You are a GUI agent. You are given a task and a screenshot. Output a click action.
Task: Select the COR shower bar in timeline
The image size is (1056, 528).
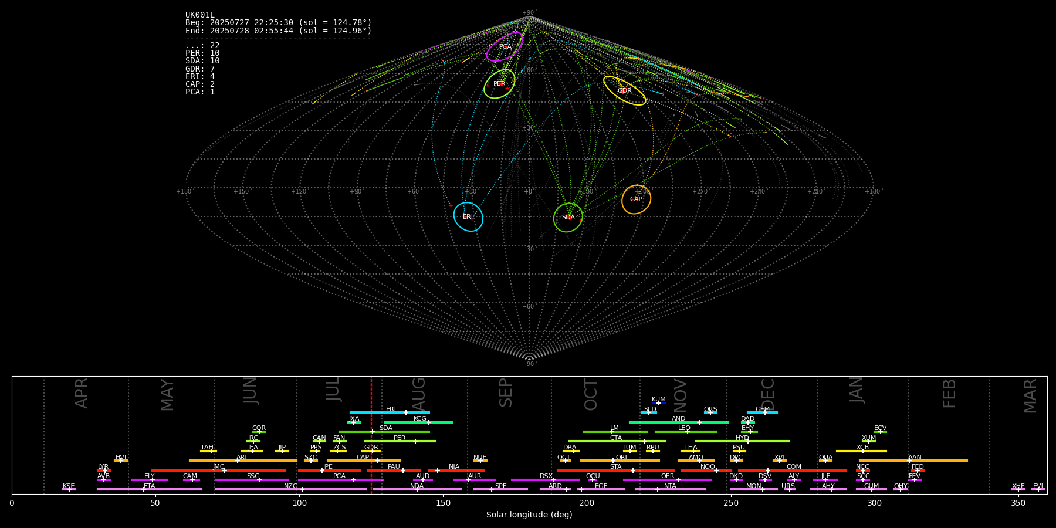(x=259, y=432)
